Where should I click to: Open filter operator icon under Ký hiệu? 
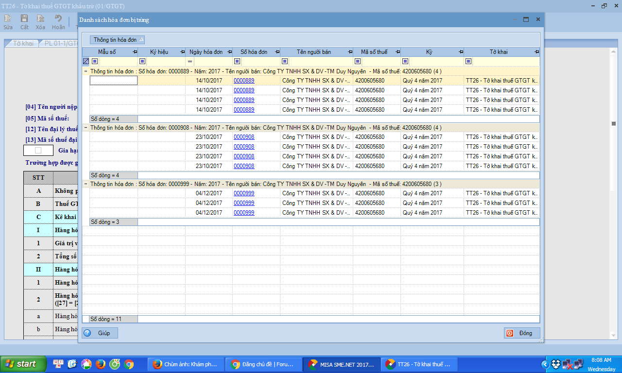142,61
